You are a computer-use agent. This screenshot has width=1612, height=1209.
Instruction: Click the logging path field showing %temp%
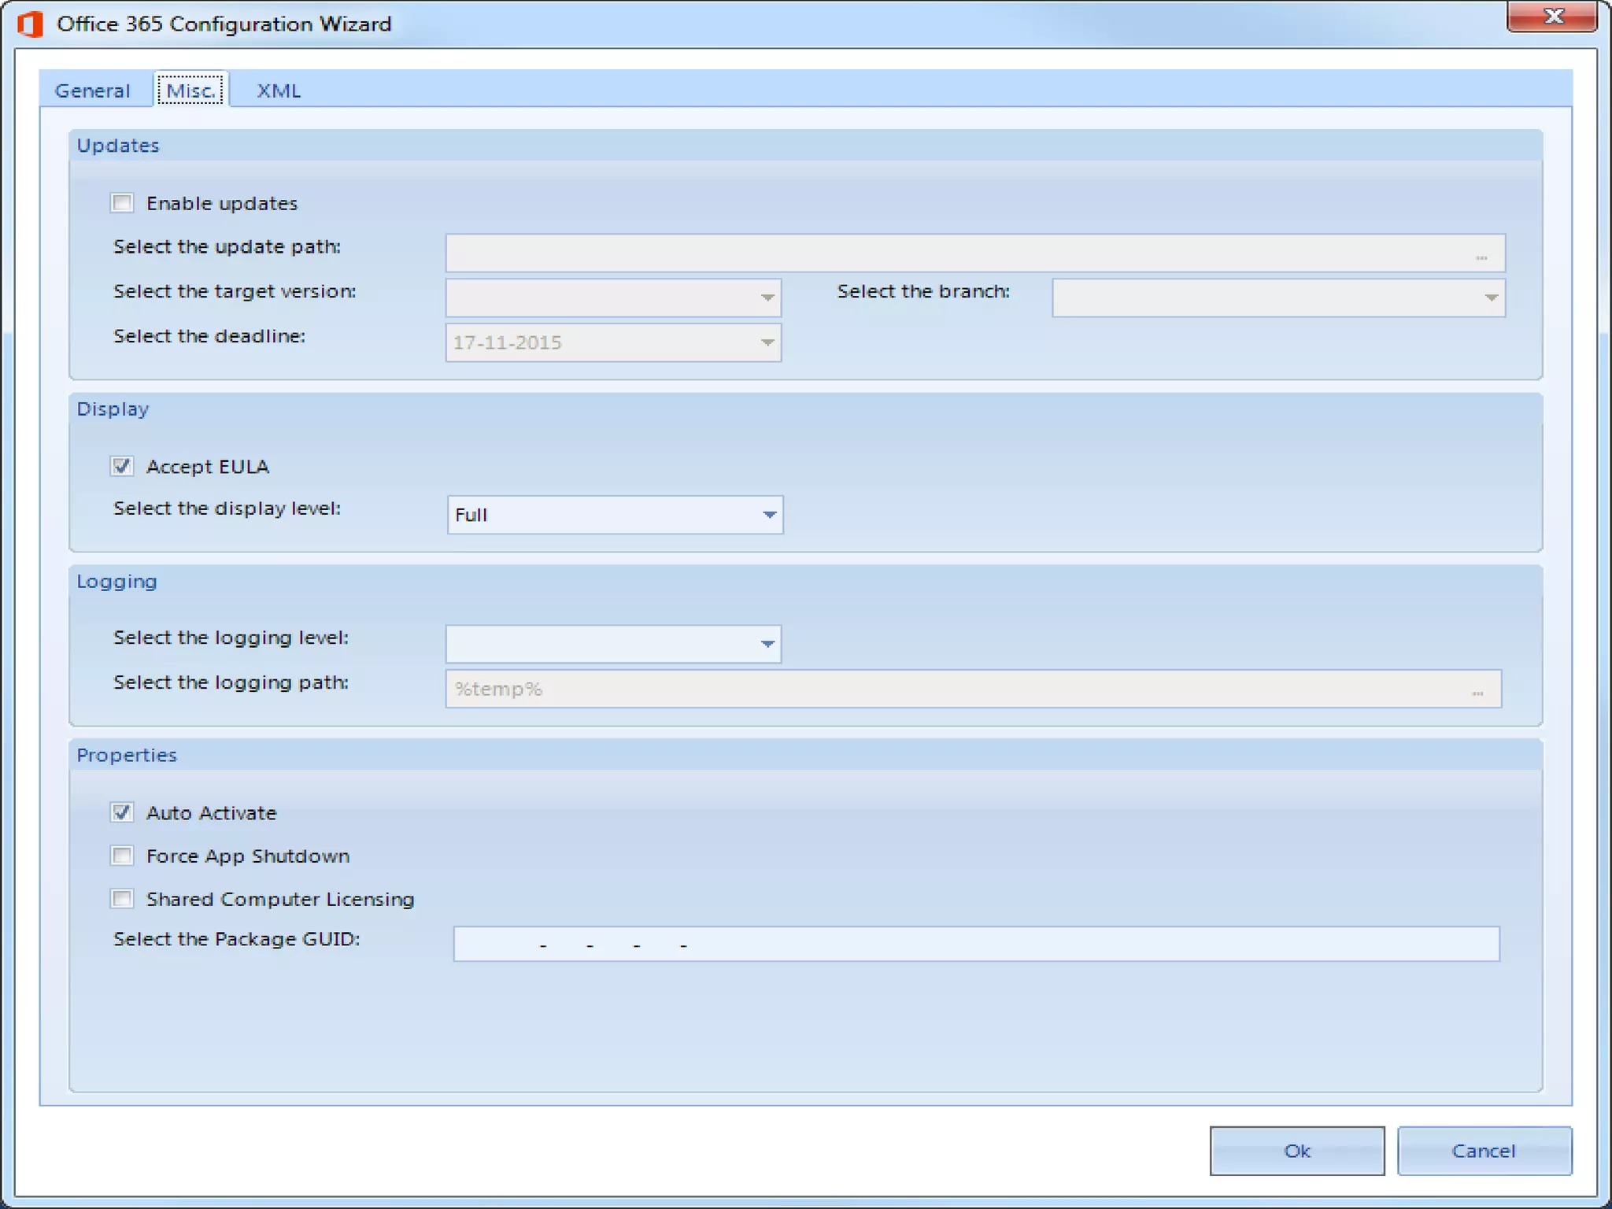973,689
